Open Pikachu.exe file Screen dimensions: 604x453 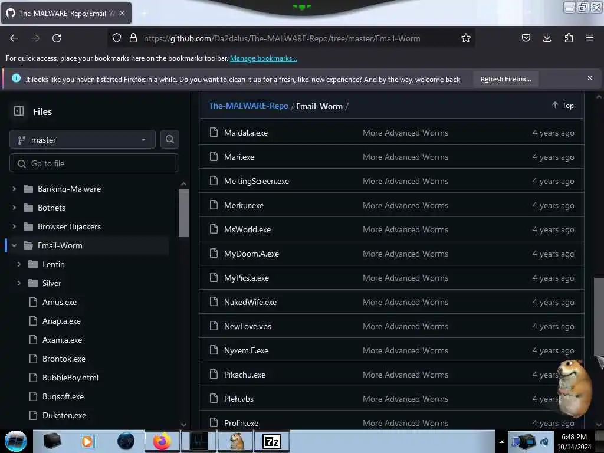click(245, 375)
